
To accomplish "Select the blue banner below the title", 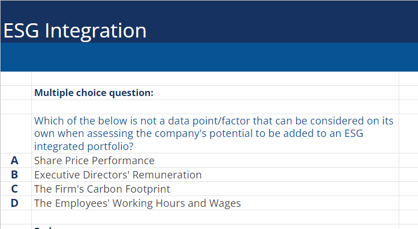I will pos(209,57).
